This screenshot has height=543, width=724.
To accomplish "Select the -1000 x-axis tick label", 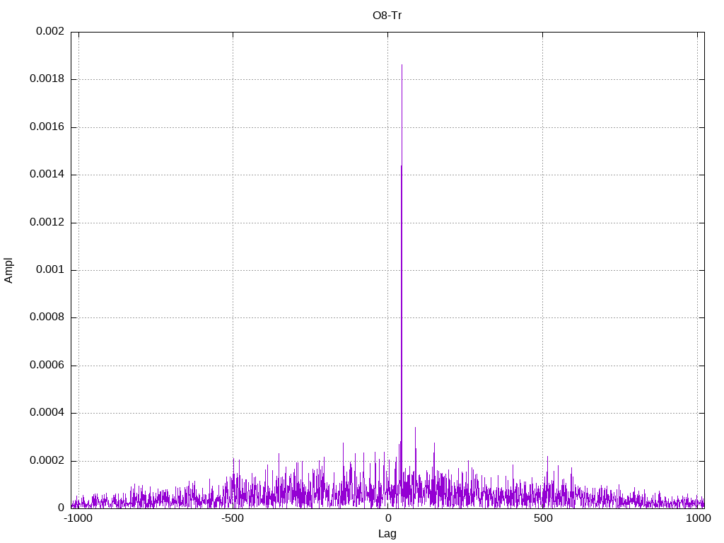I will 78,518.
